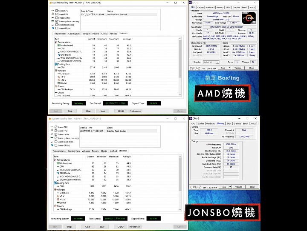Click the scroll-down arrow in the 7/26 AIDA64 statistics list
The width and height of the screenshot is (307, 231).
(x=180, y=95)
